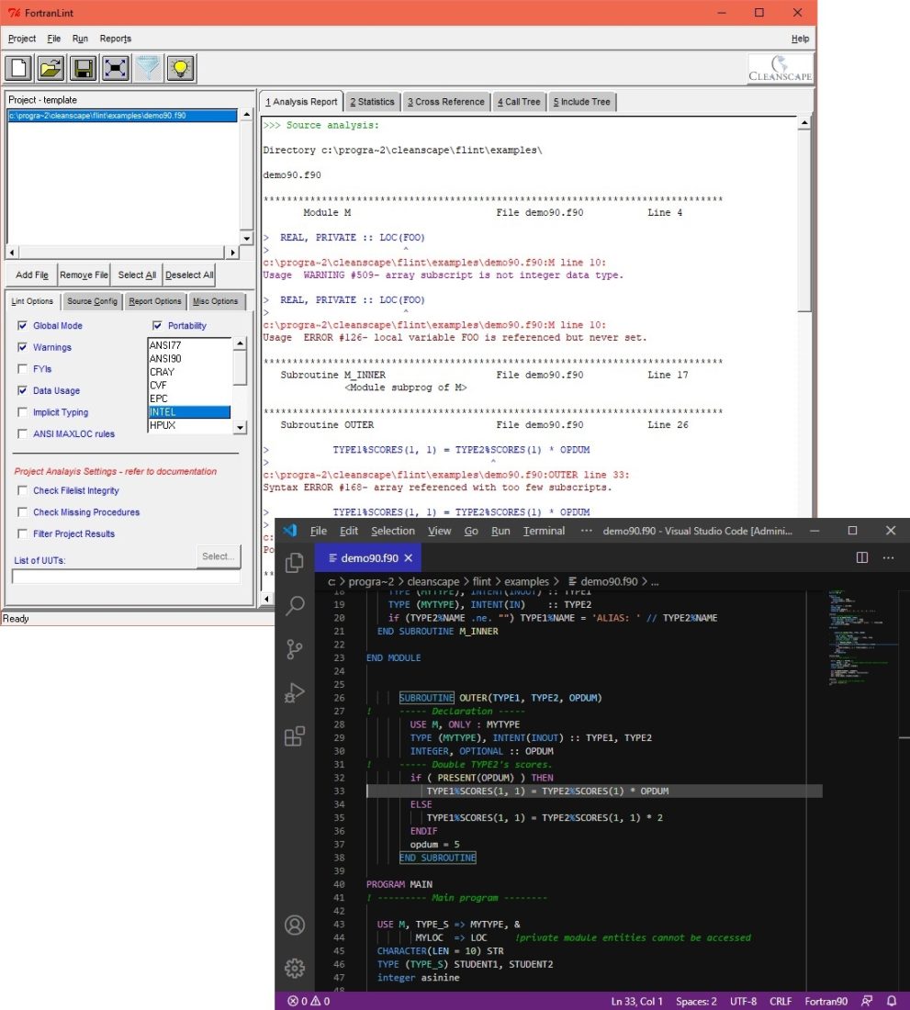Click the New project icon in FortranLint toolbar

(18, 68)
